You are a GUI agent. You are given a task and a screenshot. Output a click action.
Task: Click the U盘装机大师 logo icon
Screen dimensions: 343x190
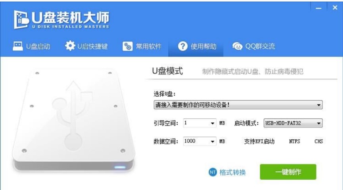[x=21, y=20]
